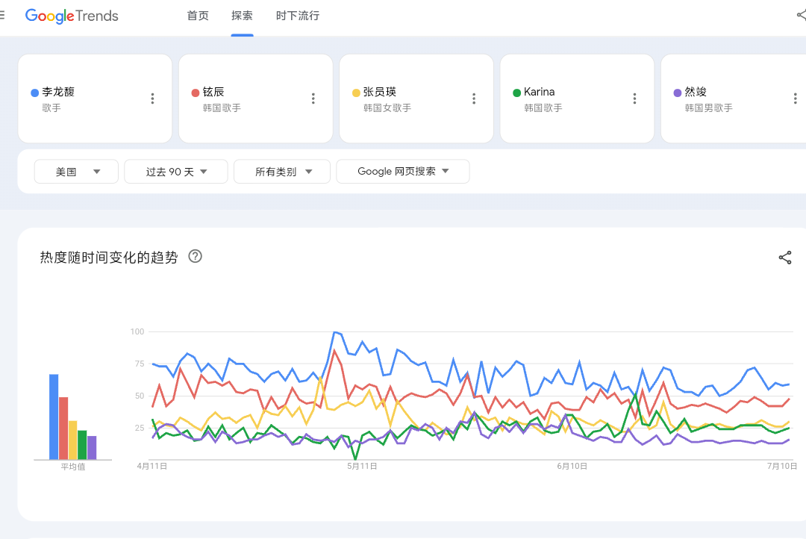The height and width of the screenshot is (539, 806).
Task: Open the 美国 region dropdown
Action: coord(76,171)
